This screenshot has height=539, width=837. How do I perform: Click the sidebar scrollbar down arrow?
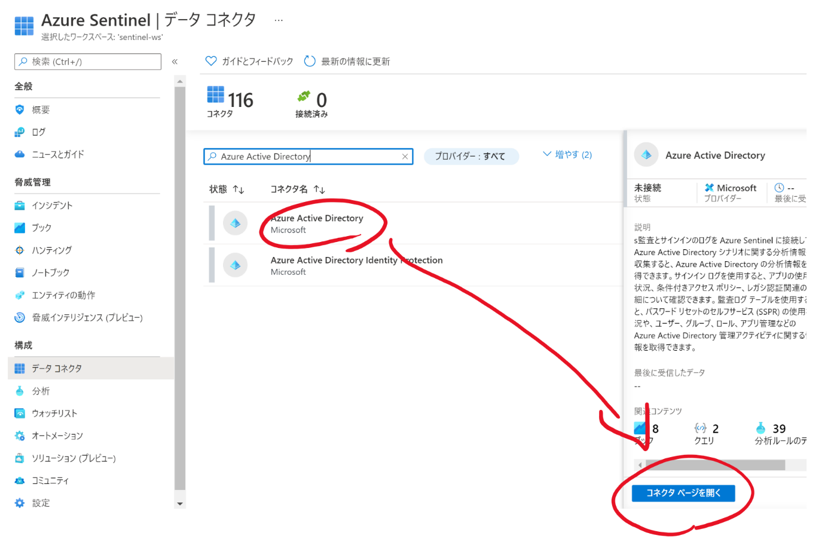coord(180,504)
